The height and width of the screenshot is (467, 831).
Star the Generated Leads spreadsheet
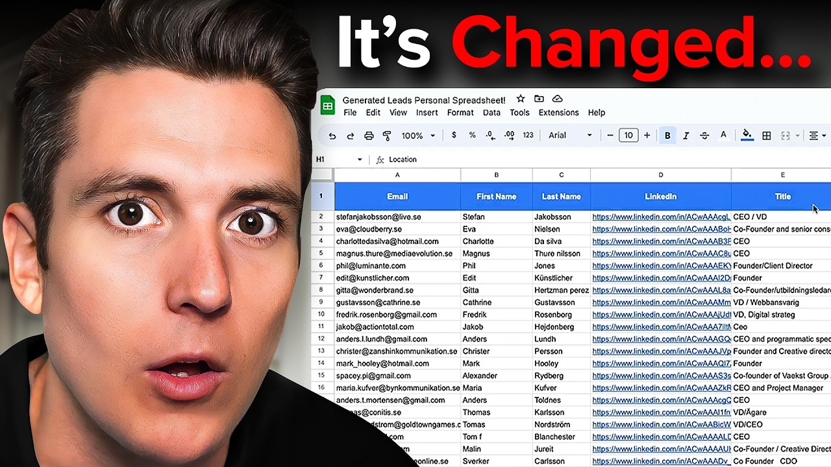click(x=520, y=99)
